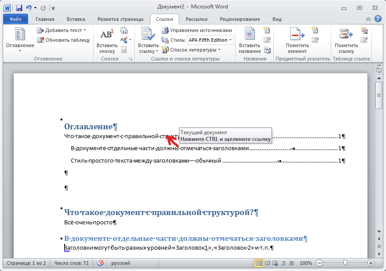Click the Insert Footnote icon

[x=107, y=40]
